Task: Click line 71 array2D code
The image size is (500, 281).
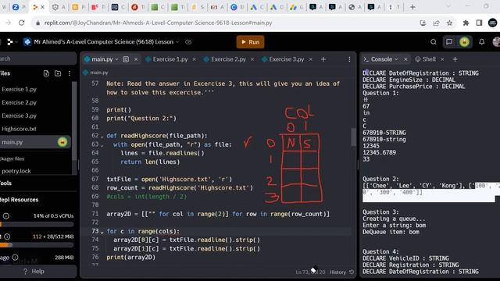Action: pyautogui.click(x=218, y=214)
